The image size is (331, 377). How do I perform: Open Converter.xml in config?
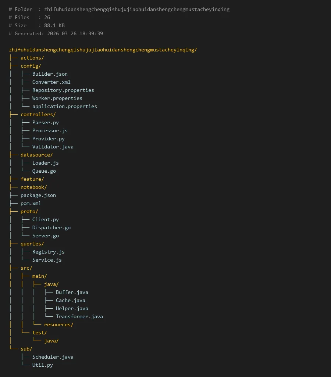click(51, 82)
